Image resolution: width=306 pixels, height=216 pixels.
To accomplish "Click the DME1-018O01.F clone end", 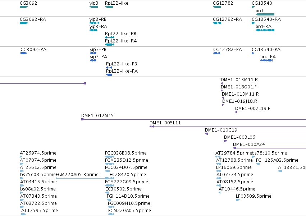I will click(222, 91).
